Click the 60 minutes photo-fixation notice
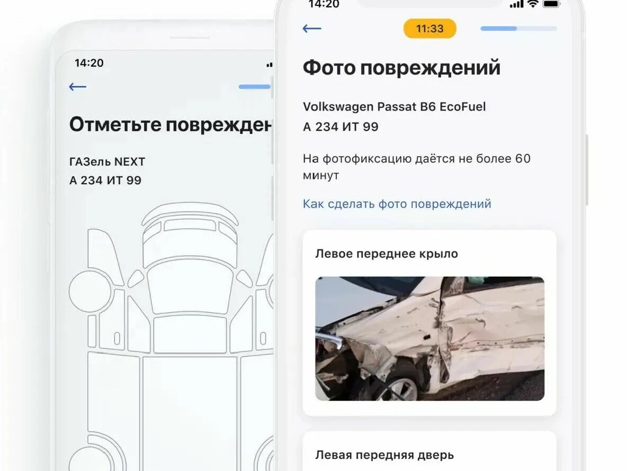This screenshot has height=471, width=627. click(416, 167)
